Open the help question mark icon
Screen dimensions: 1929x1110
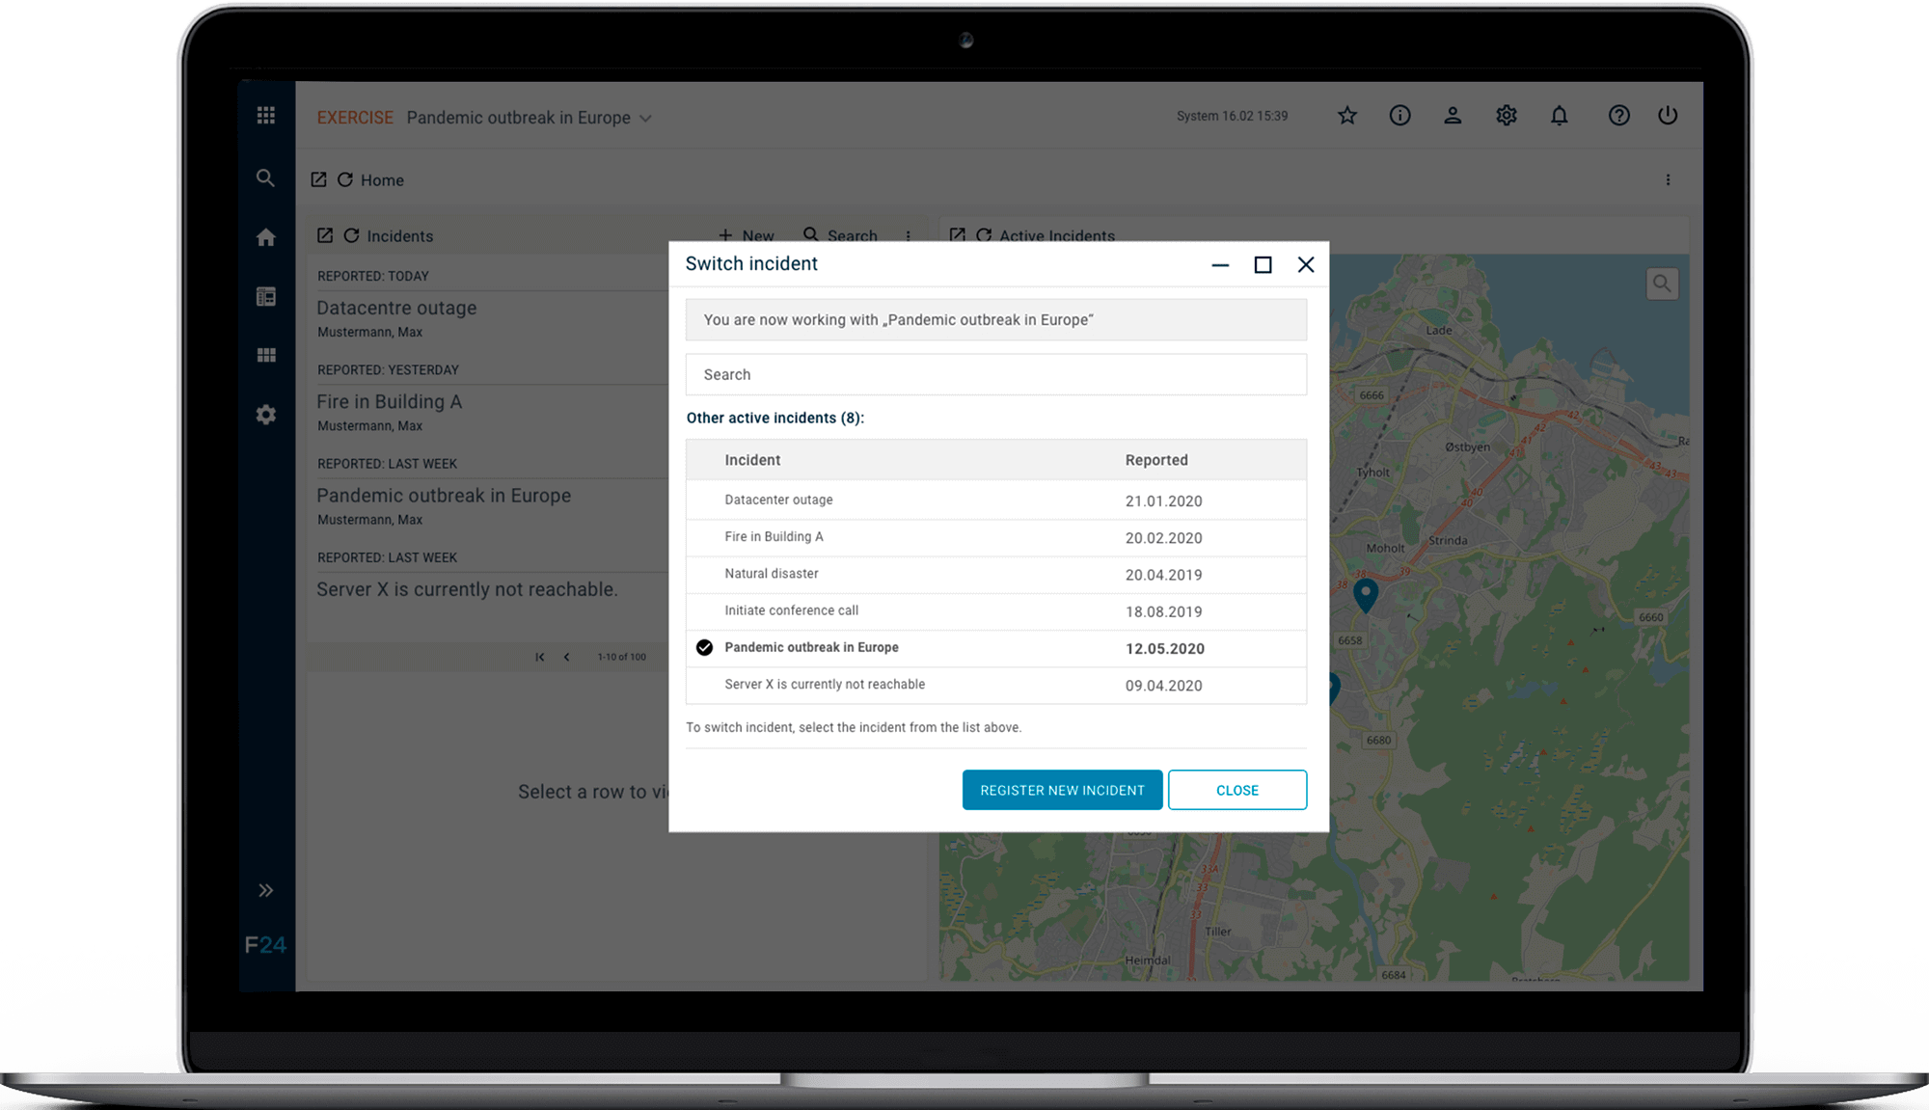click(x=1618, y=116)
